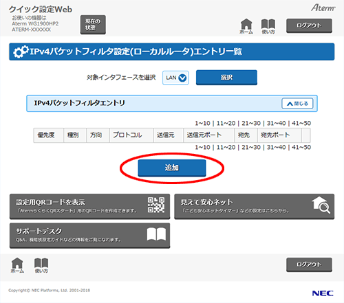Click the 送信元ポート column header
Viewport: 344px width, 303px height.
click(208, 135)
